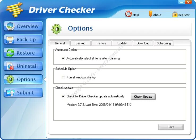Click the Back Up floppy disk icon
196x140 pixels.
coord(10,40)
